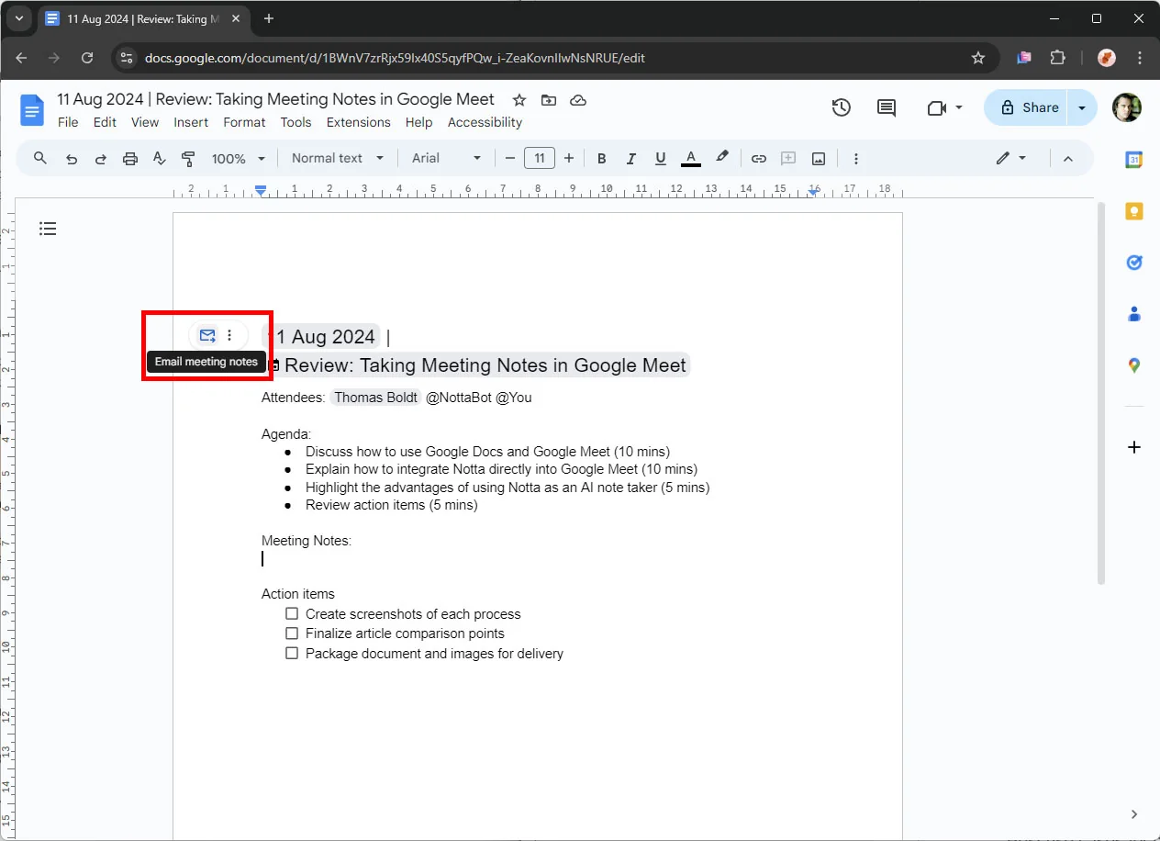Open the Arial font dropdown
This screenshot has width=1160, height=841.
tap(446, 159)
